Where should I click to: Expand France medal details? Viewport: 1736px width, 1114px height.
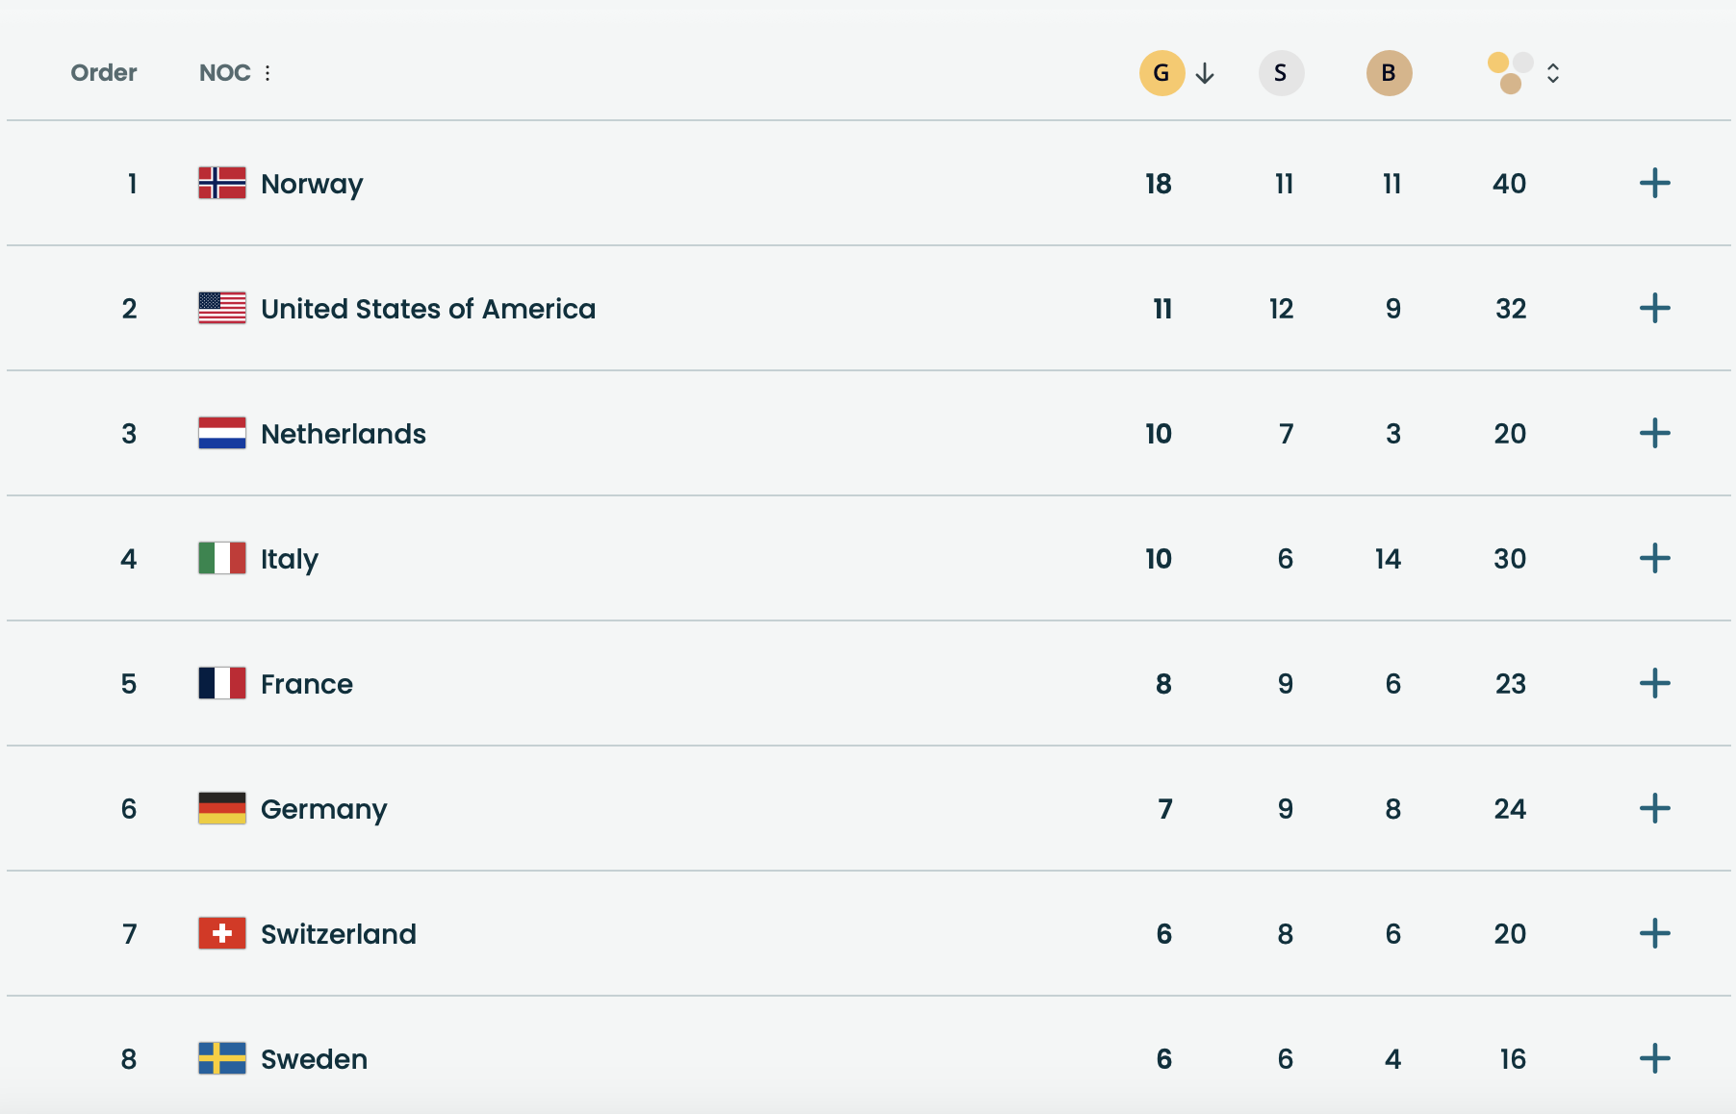(1654, 683)
